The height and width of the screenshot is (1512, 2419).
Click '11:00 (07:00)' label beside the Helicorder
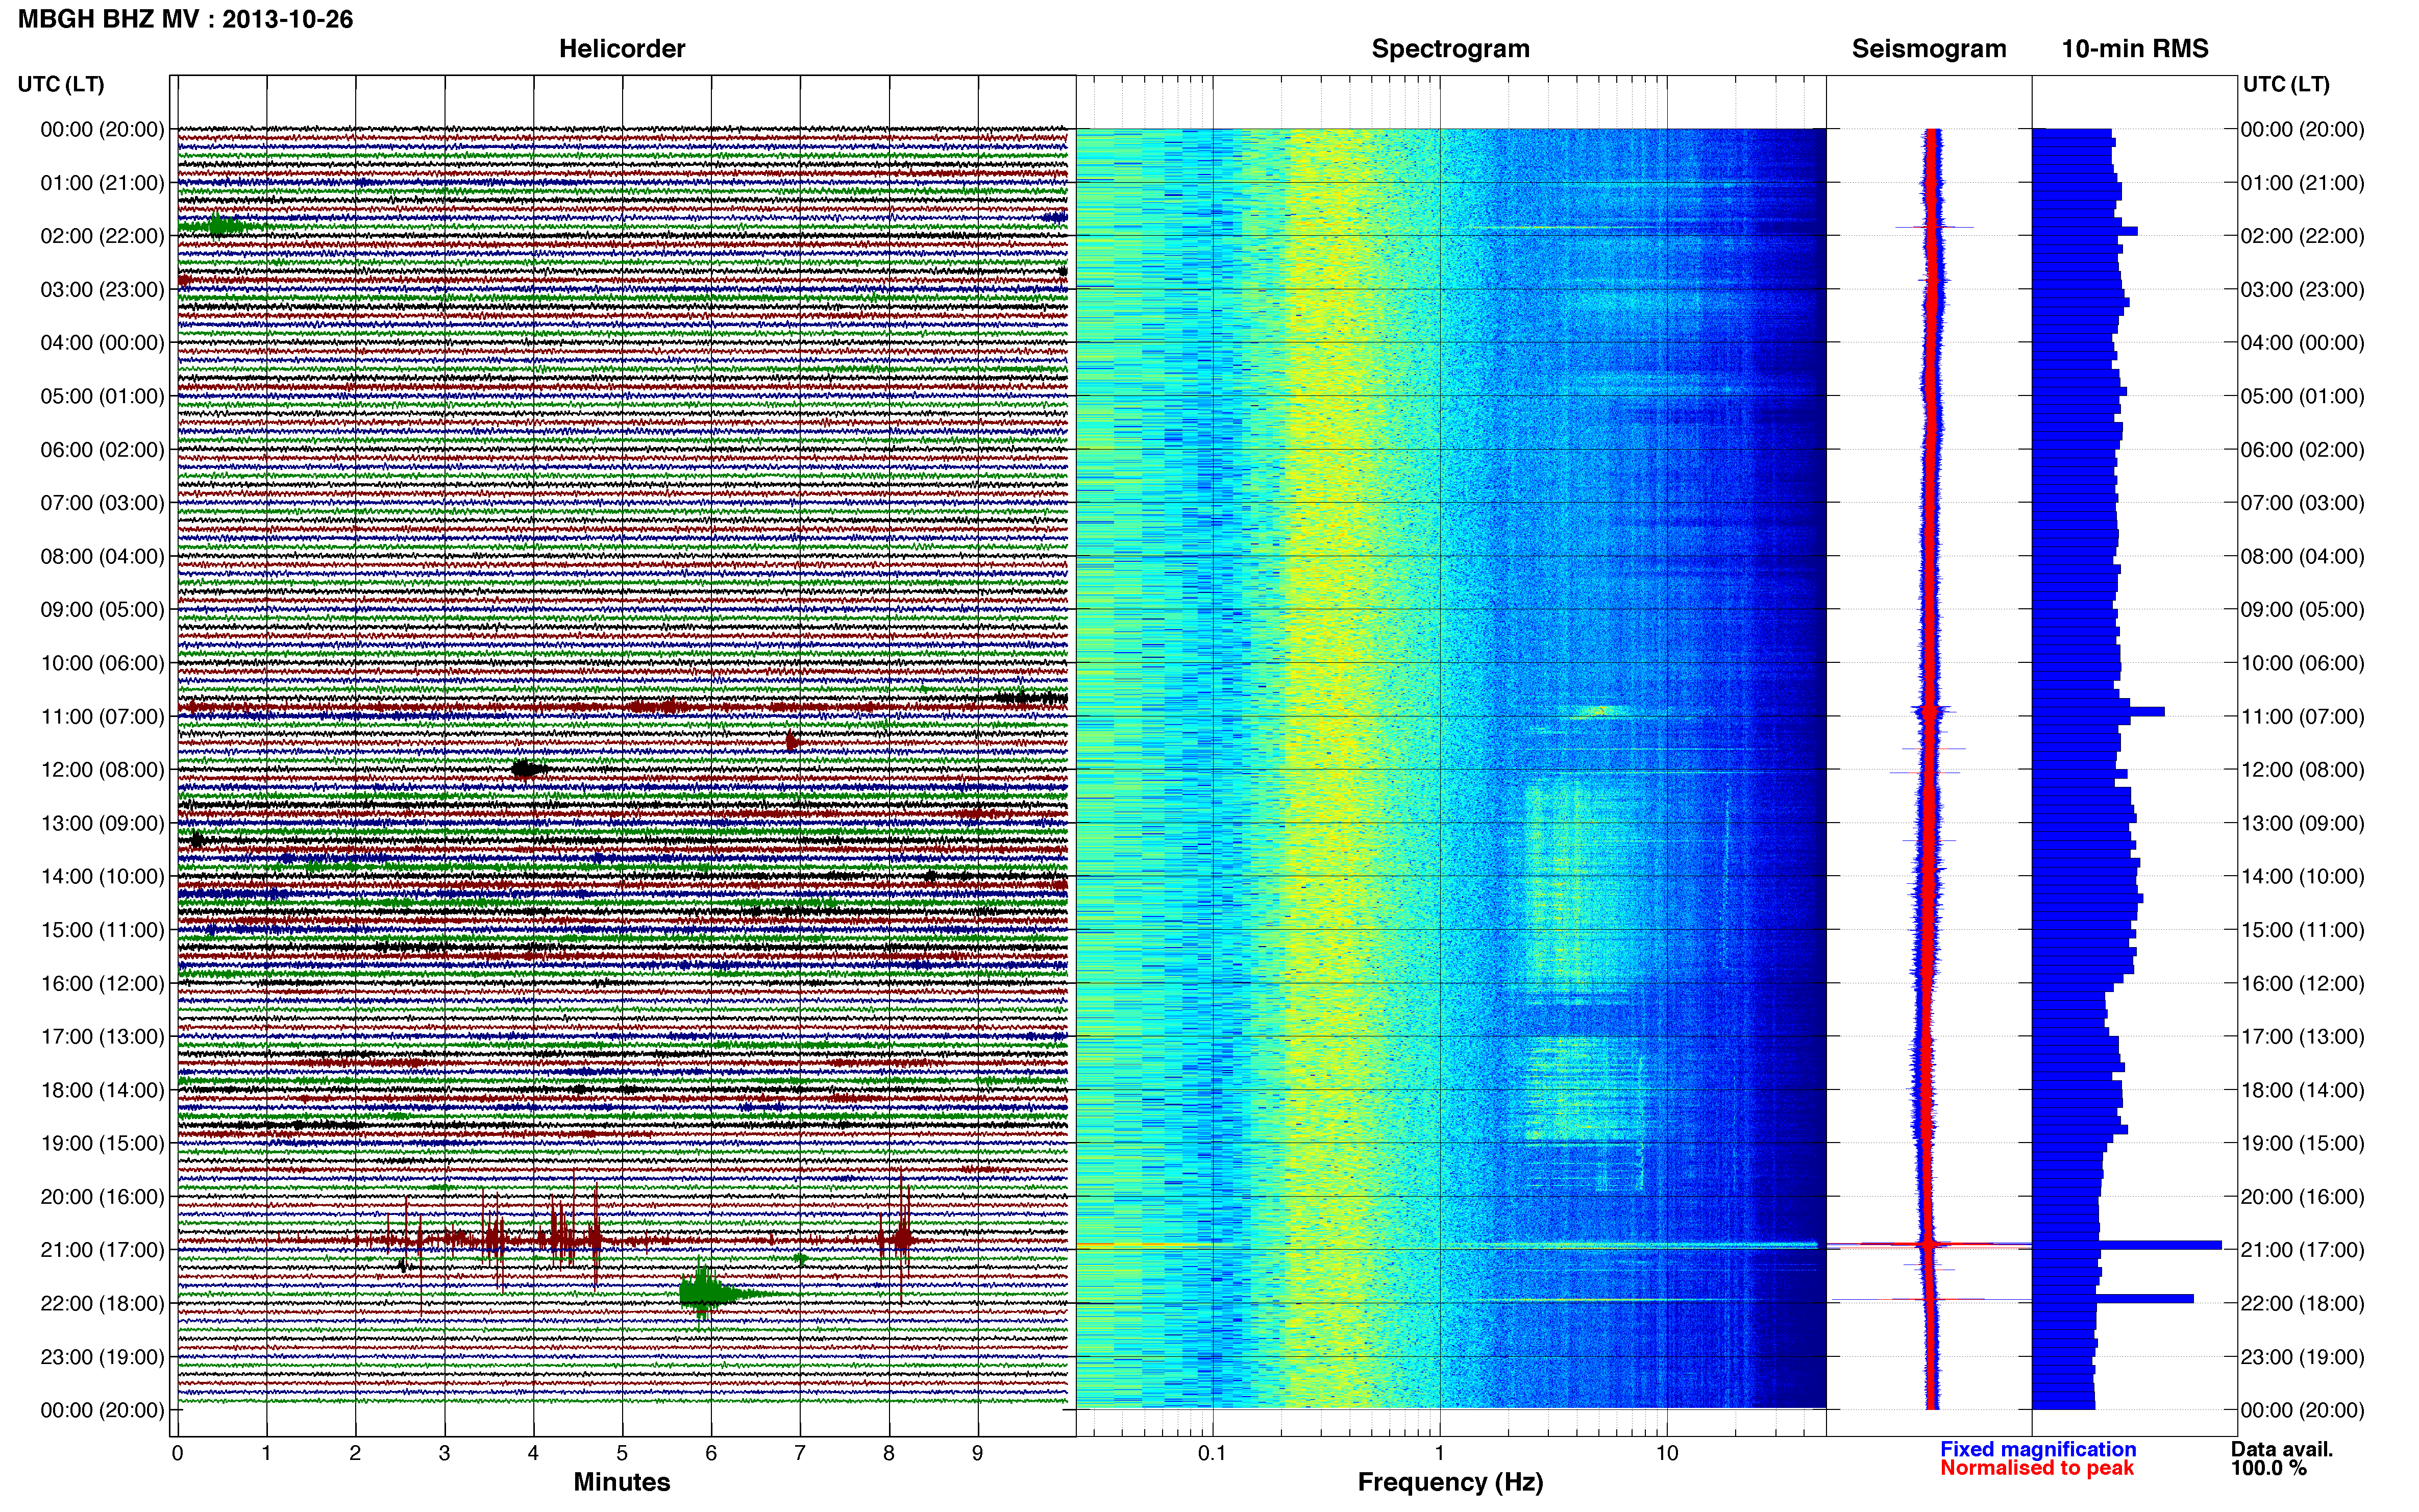click(x=102, y=716)
